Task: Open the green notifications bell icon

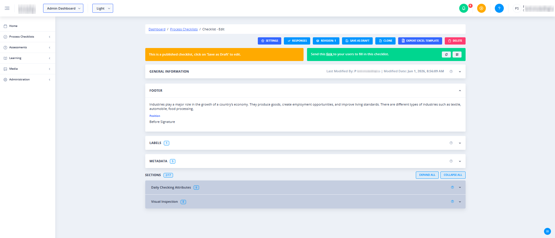Action: tap(464, 8)
